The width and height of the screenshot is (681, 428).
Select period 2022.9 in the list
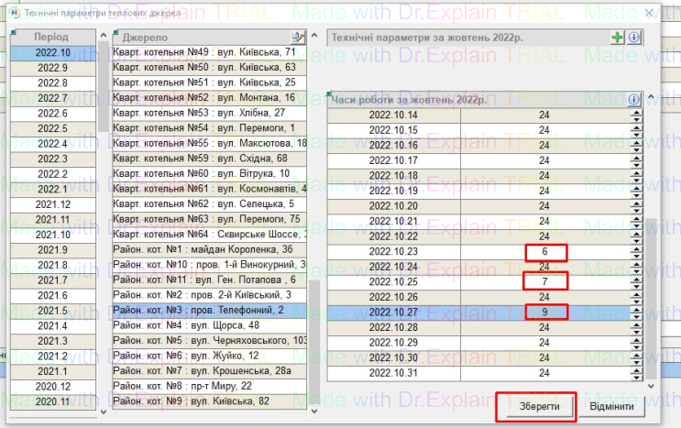(x=52, y=68)
